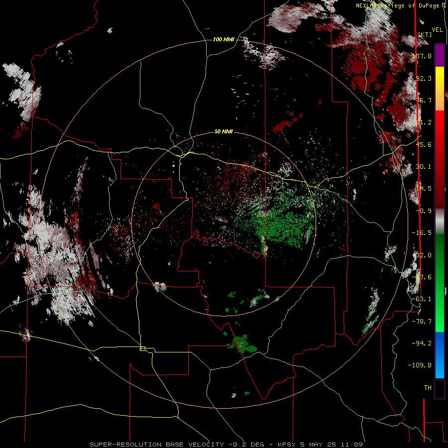Click the 50 NMI range ring label

click(224, 131)
